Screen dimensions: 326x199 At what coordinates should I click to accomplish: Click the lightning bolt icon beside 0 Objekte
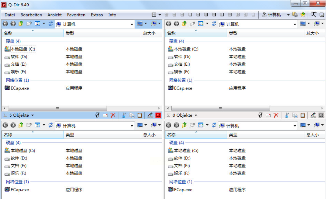[x=260, y=115]
